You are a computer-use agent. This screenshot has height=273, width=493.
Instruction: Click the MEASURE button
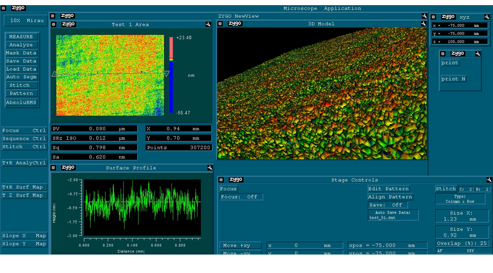[x=22, y=37]
